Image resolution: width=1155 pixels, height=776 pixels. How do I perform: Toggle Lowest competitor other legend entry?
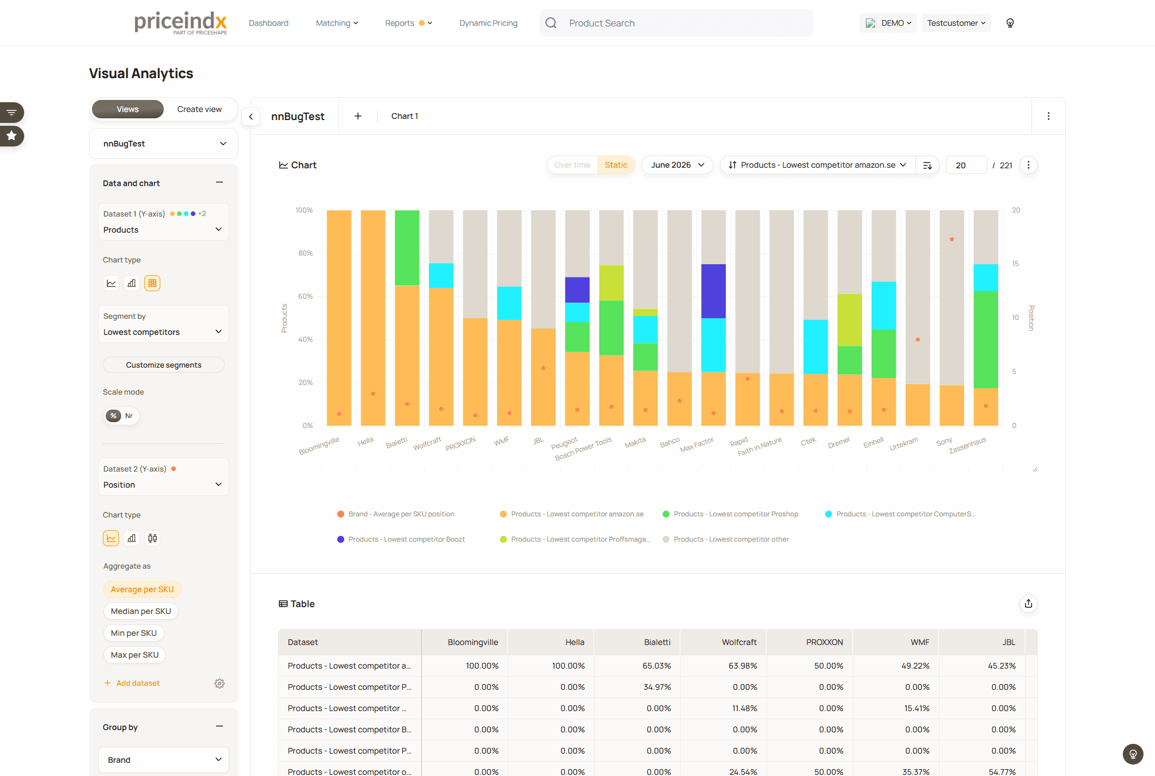726,540
